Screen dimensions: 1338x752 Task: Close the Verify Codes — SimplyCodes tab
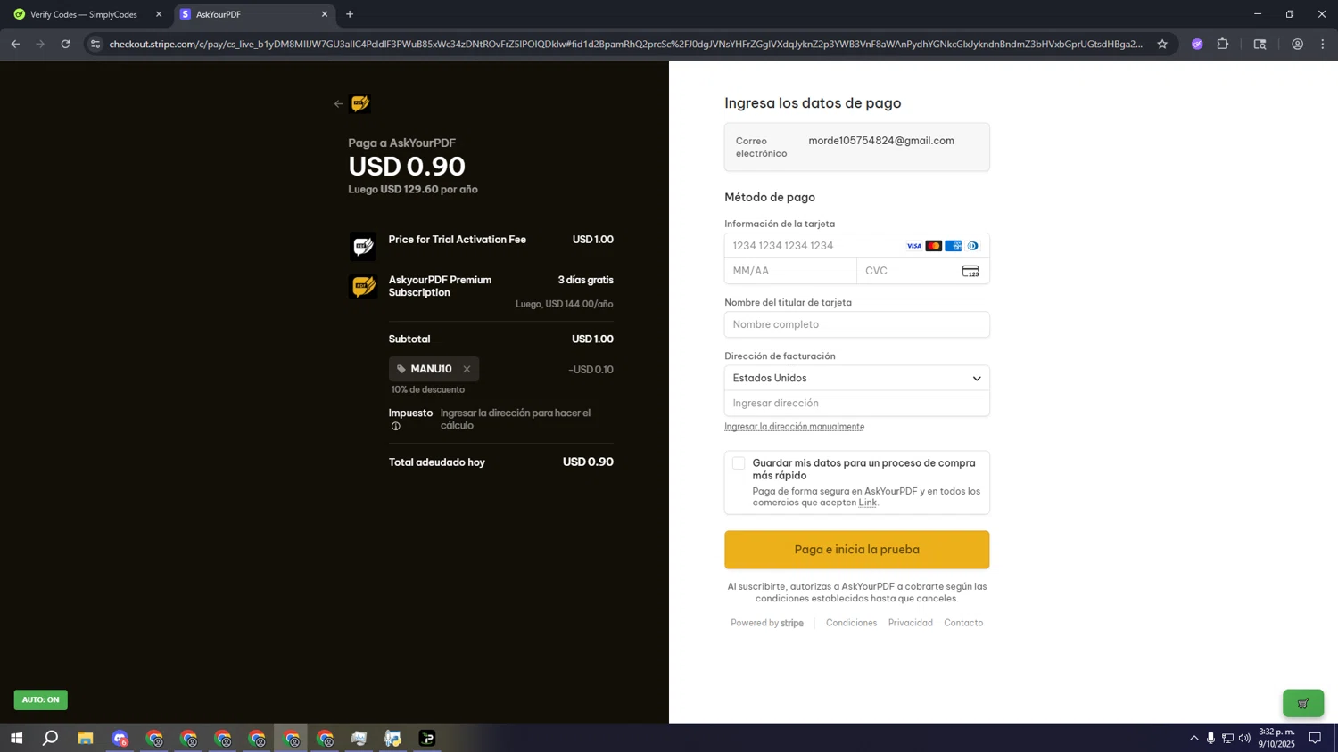pyautogui.click(x=159, y=14)
